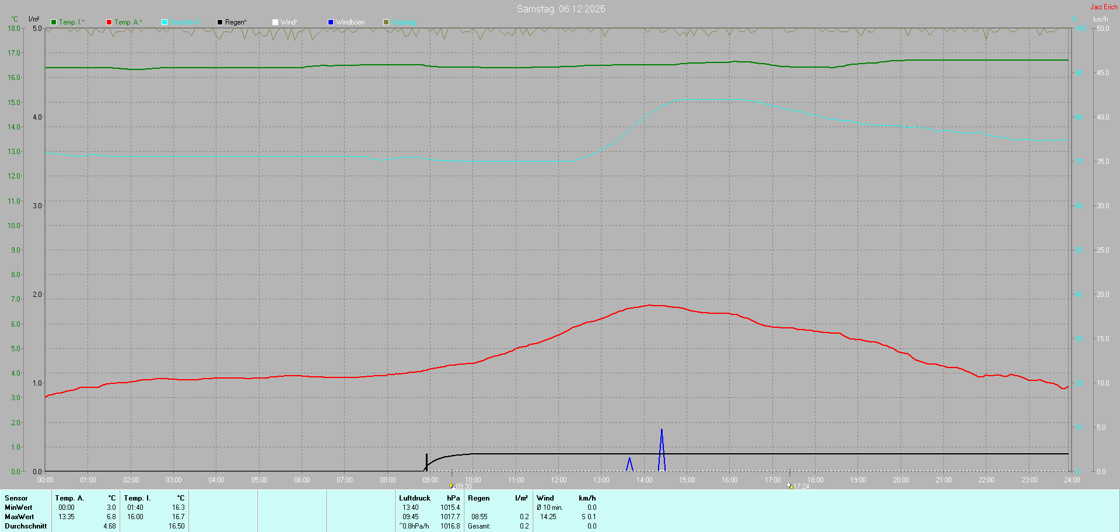
Task: Select the Regen* legend label
Action: pyautogui.click(x=236, y=22)
